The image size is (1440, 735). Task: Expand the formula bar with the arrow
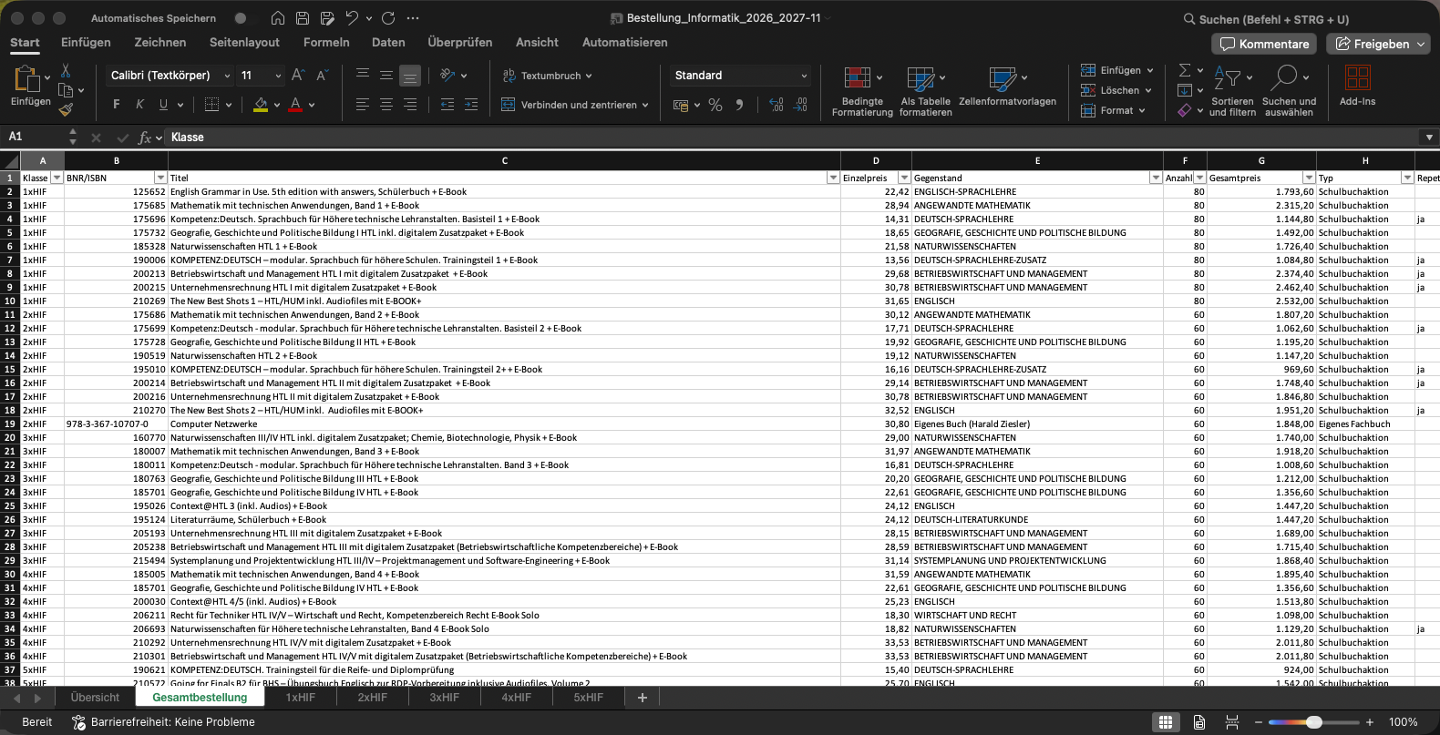[1429, 138]
